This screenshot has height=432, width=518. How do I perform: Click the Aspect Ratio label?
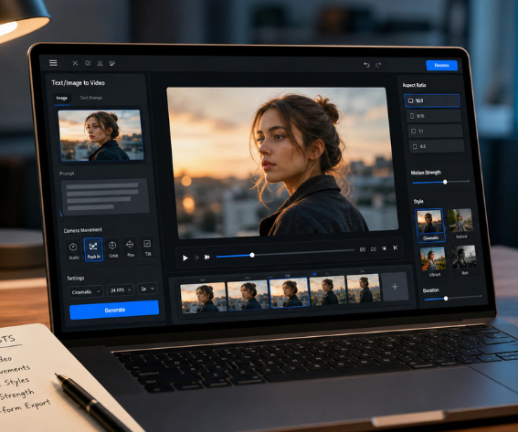click(414, 85)
